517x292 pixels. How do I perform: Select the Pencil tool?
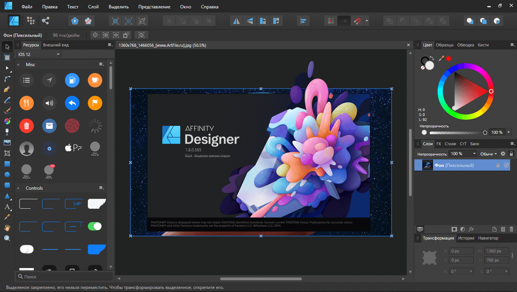7,100
